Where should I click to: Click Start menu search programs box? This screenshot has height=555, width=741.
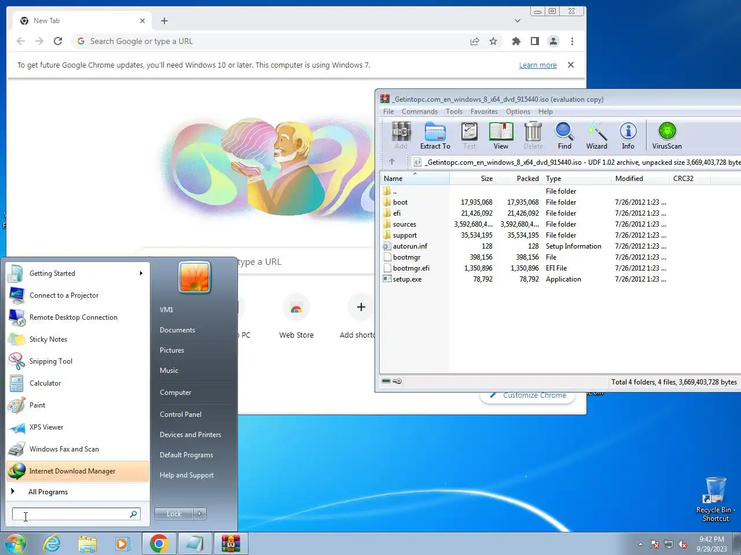click(x=76, y=514)
